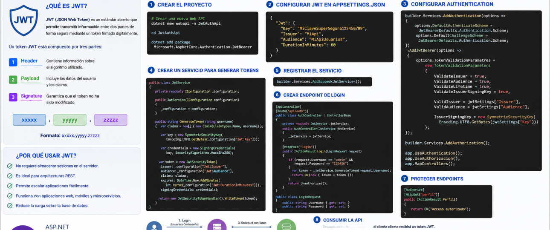The image size is (550, 230).
Task: Click the 'Header' label
Action: point(29,61)
